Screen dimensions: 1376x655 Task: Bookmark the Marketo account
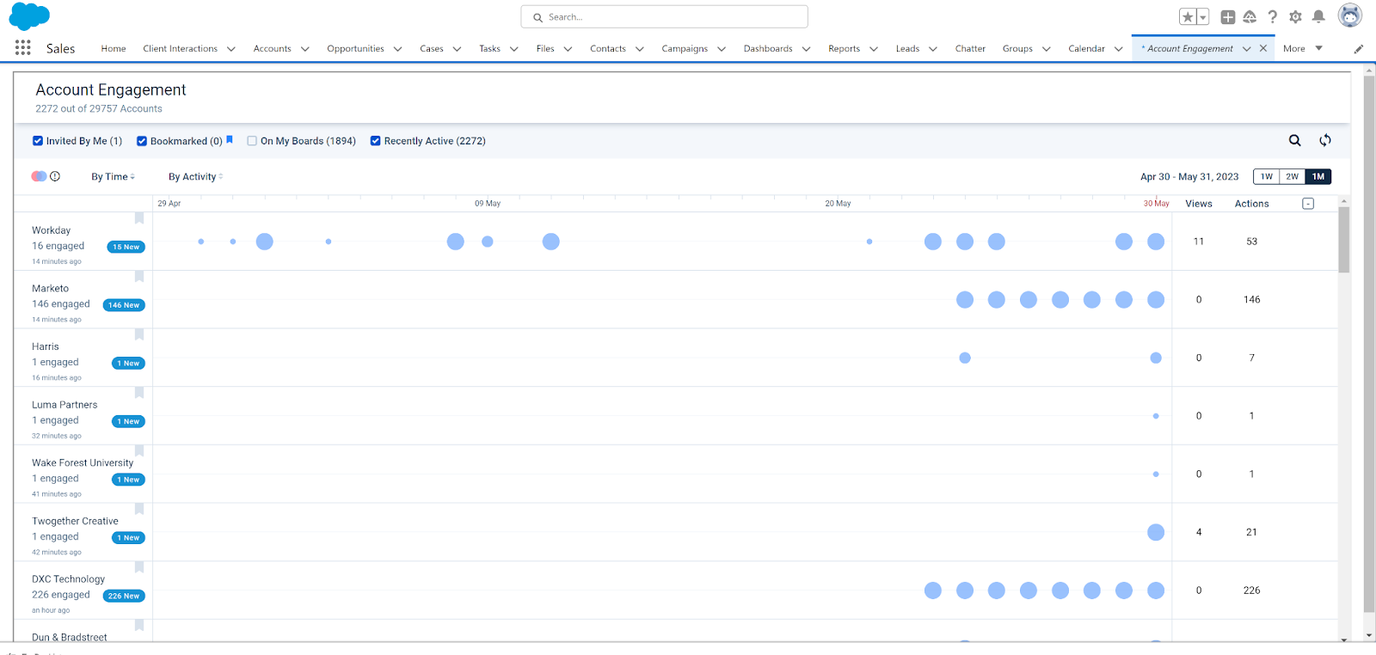[x=139, y=277]
